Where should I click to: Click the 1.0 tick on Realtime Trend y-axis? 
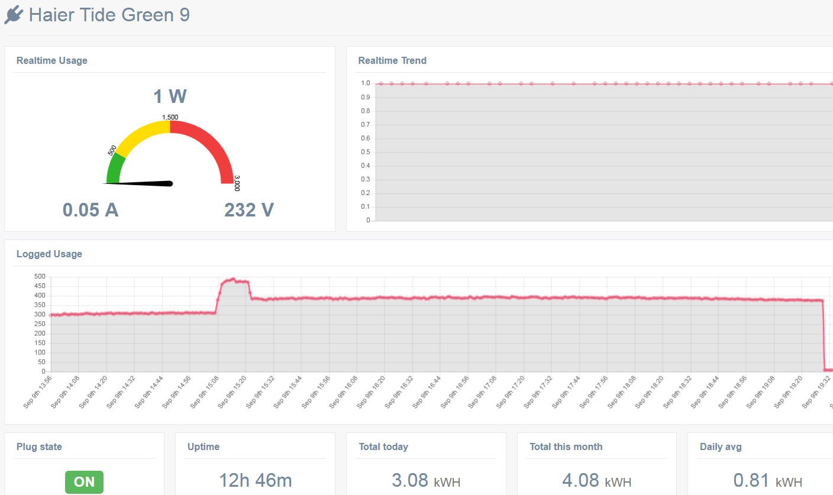pos(365,83)
